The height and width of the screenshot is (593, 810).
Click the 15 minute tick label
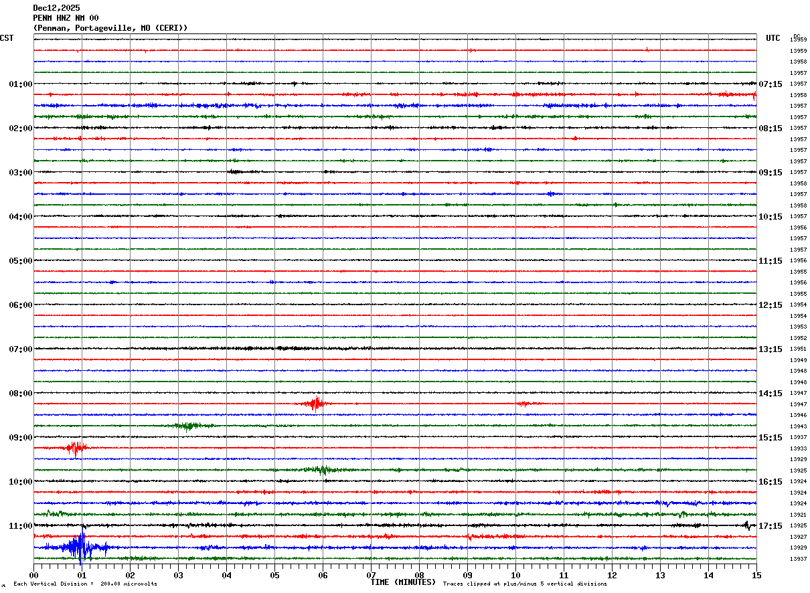pyautogui.click(x=756, y=575)
